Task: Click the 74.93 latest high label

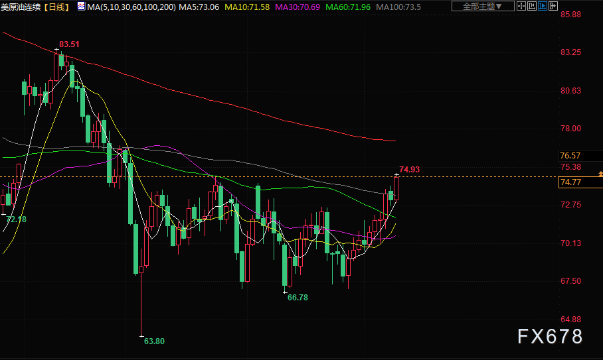Action: [x=409, y=169]
